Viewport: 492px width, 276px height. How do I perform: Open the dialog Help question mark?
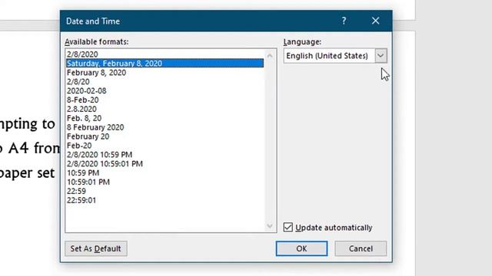click(344, 21)
